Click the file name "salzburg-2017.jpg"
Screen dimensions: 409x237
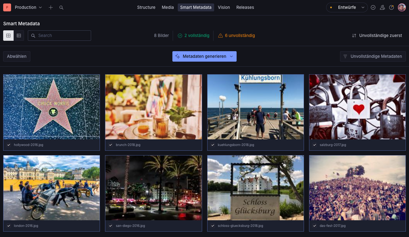point(333,145)
